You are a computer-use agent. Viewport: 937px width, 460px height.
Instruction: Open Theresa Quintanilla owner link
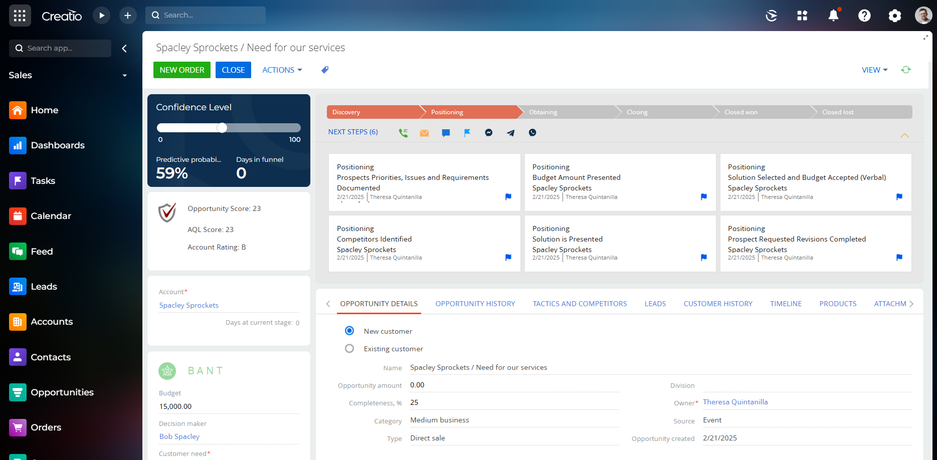pyautogui.click(x=735, y=402)
